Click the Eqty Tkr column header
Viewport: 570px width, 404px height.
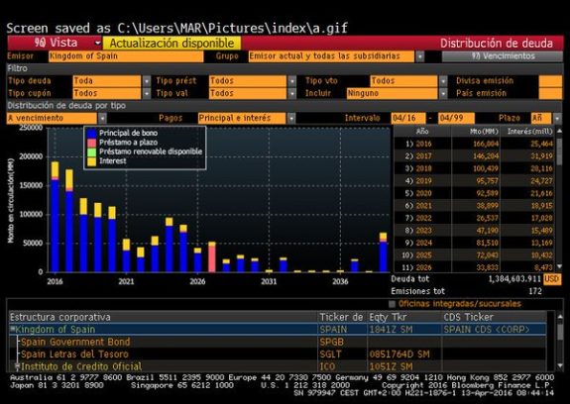[404, 317]
